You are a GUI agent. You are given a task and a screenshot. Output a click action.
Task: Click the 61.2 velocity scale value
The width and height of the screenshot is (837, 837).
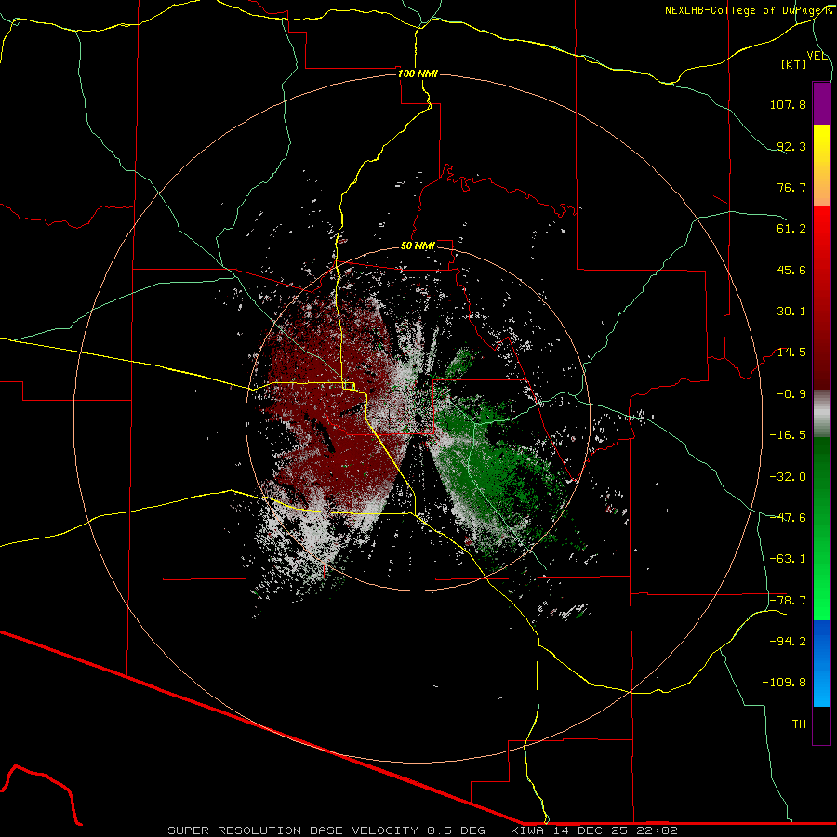pos(791,229)
